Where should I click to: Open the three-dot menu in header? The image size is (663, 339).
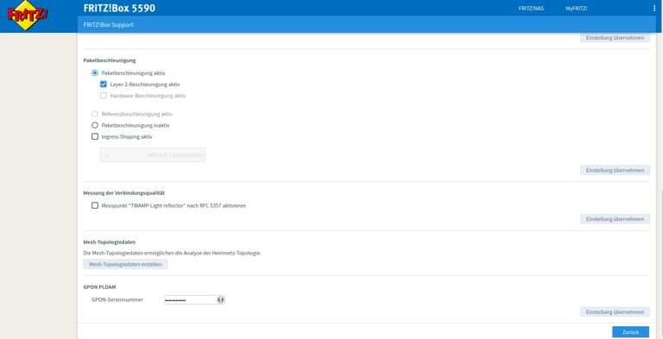click(x=654, y=8)
